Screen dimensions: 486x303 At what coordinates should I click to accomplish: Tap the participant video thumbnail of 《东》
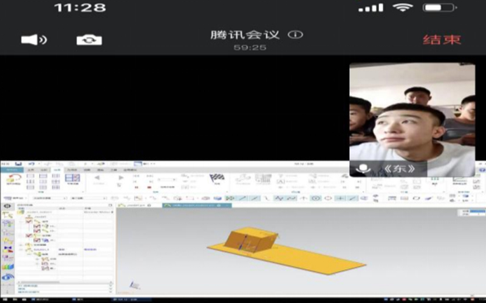[412, 119]
